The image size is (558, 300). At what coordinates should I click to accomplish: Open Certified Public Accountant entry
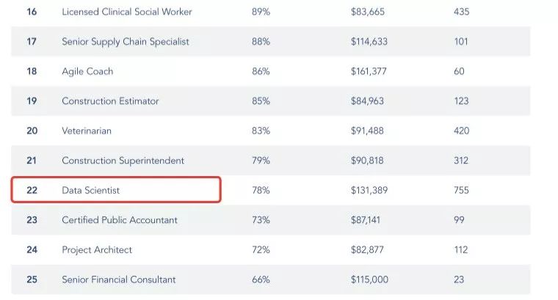[120, 220]
